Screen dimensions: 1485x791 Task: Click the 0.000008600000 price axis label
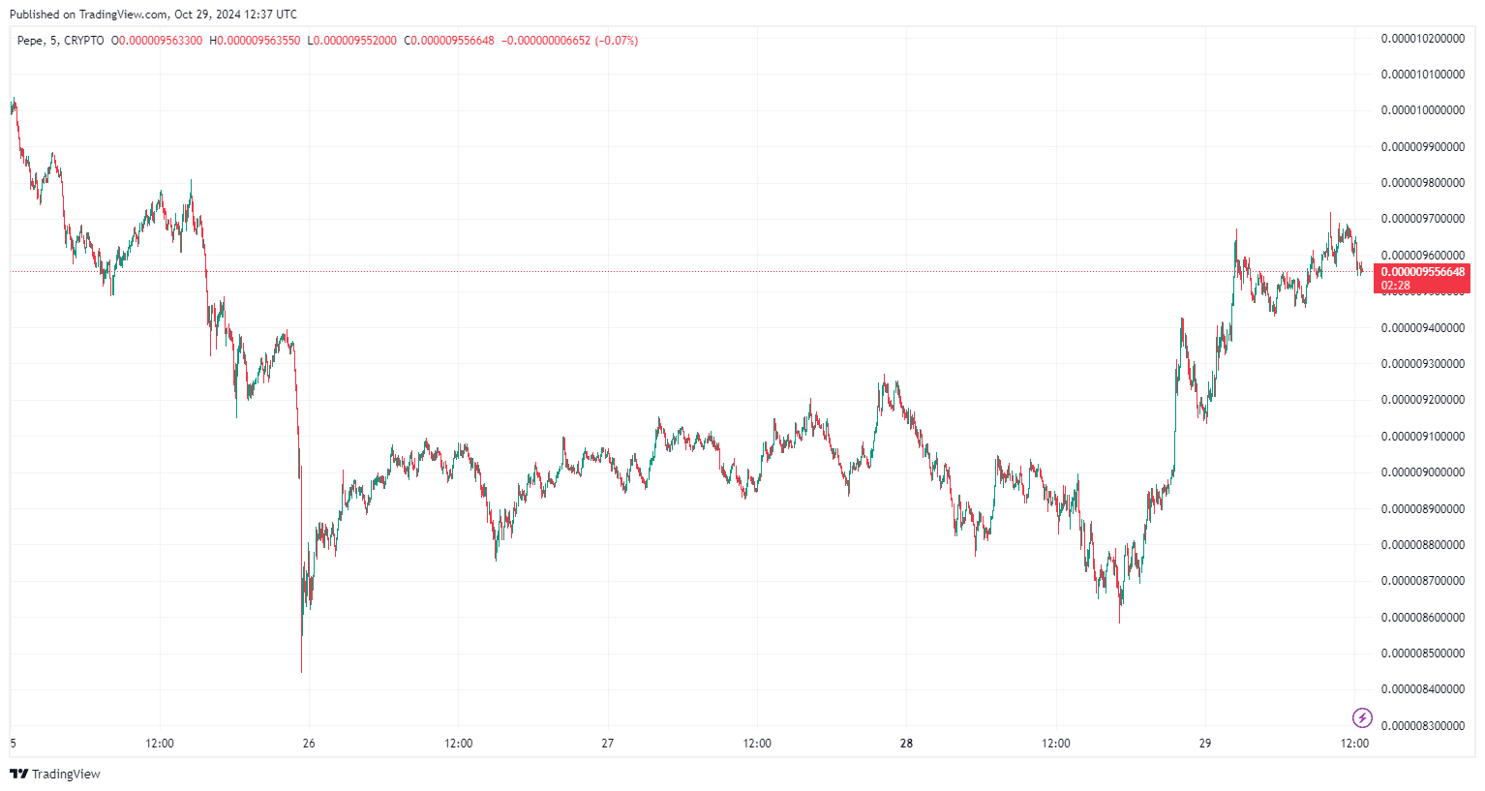pyautogui.click(x=1422, y=618)
